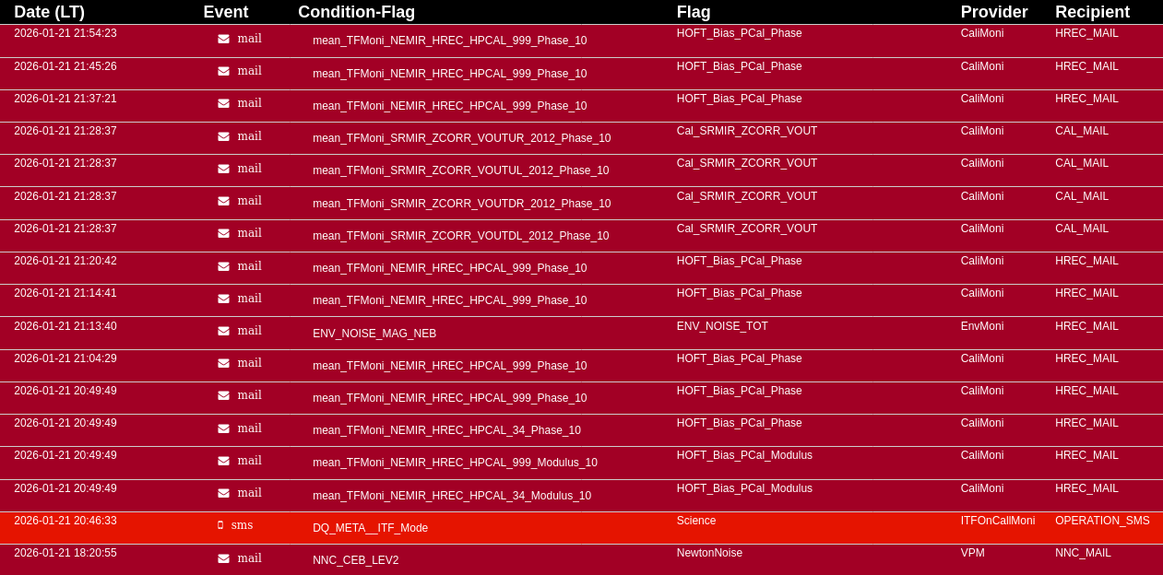Click mail icon in the 21:04:29 row
This screenshot has height=575, width=1163.
(223, 363)
